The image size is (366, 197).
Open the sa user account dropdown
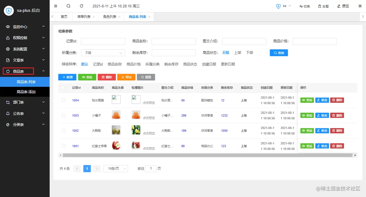point(284,6)
